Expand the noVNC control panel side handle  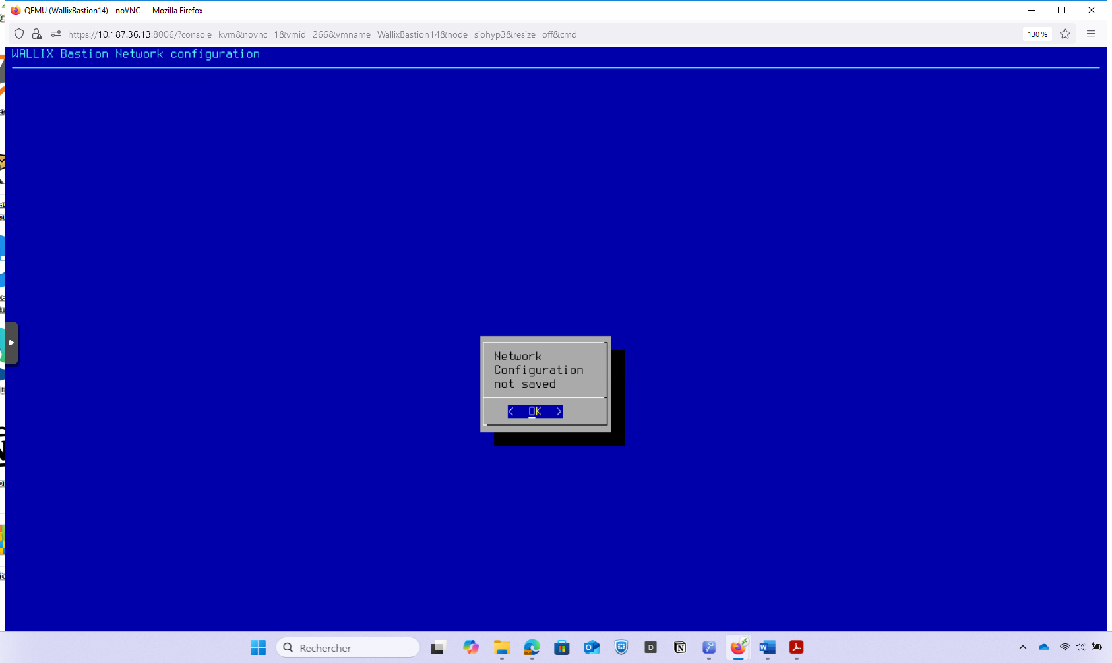11,343
